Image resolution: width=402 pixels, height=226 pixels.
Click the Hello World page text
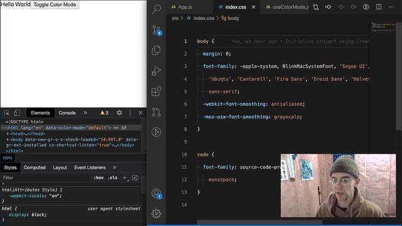point(15,4)
